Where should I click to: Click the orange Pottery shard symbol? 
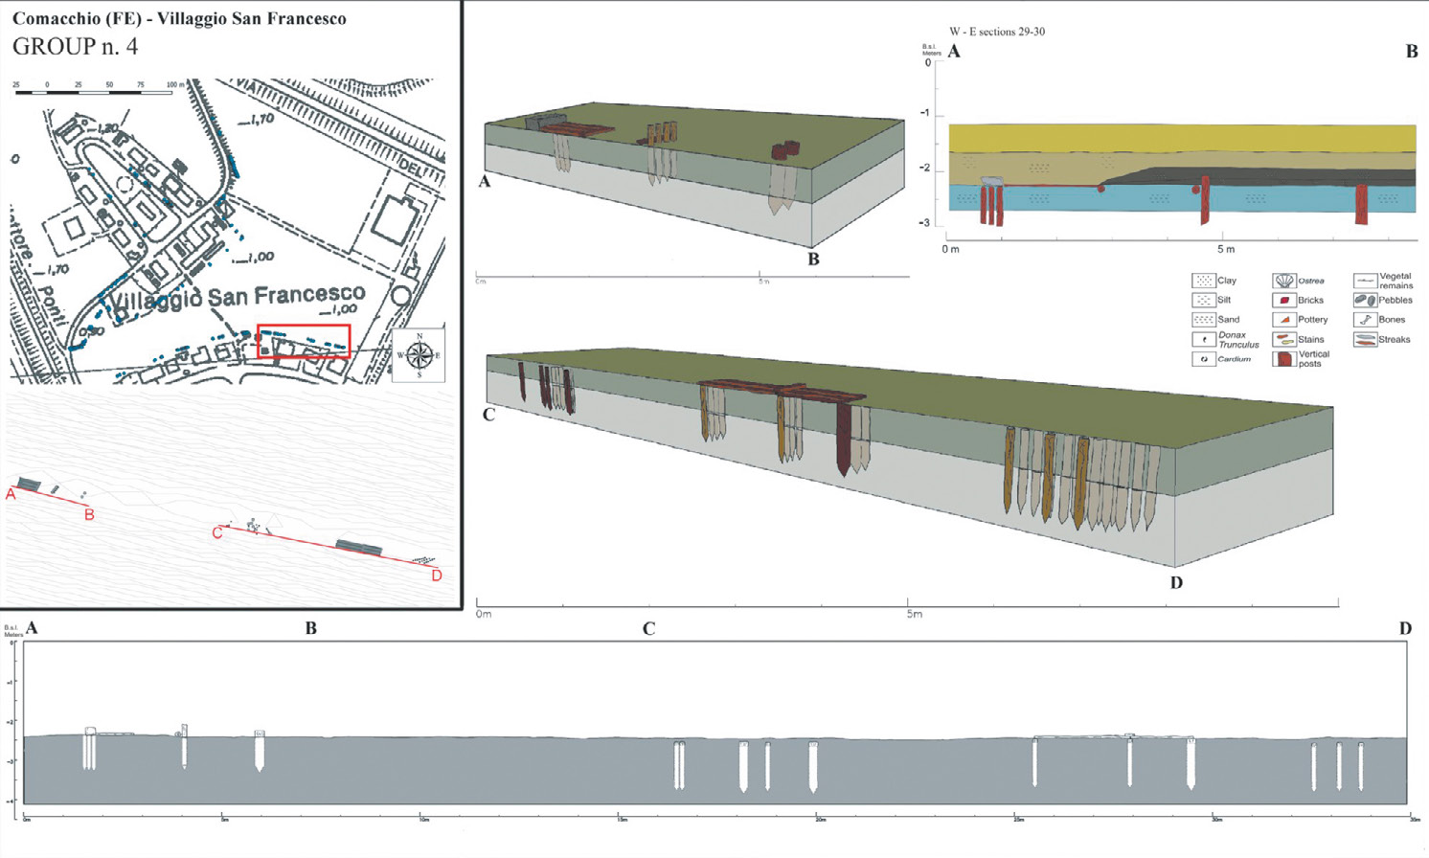pyautogui.click(x=1283, y=319)
